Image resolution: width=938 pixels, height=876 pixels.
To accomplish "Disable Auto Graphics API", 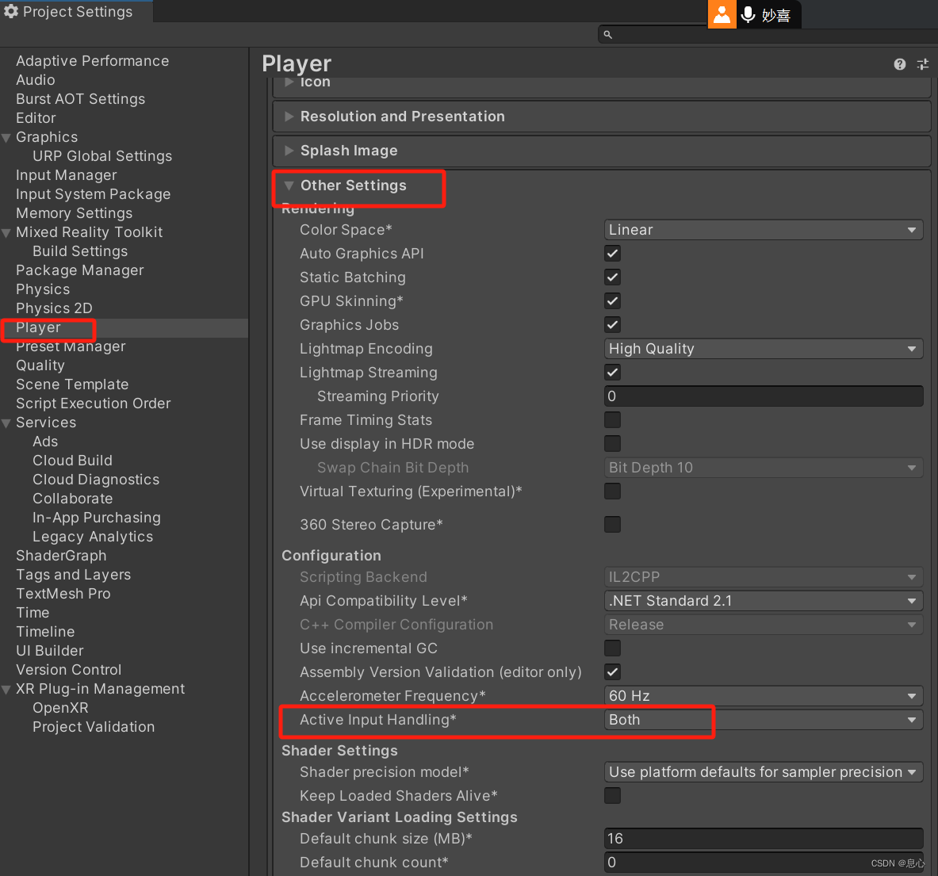I will tap(612, 254).
